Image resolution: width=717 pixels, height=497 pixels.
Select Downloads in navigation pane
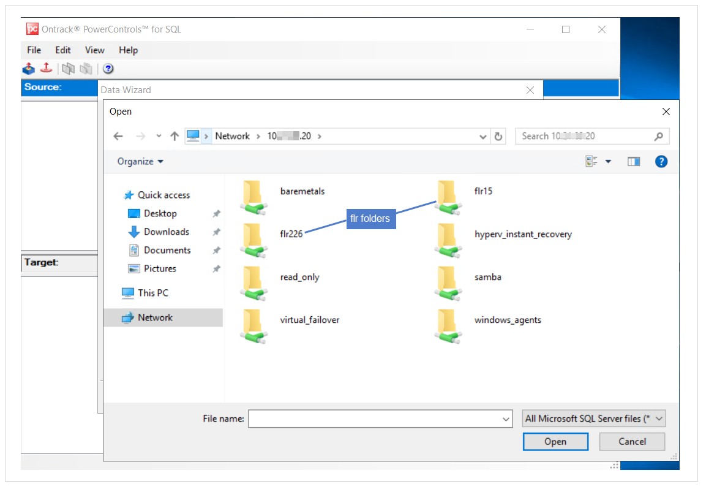point(167,232)
